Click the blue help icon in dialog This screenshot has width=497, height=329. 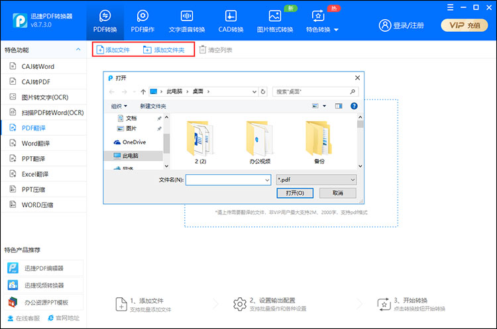tap(354, 106)
